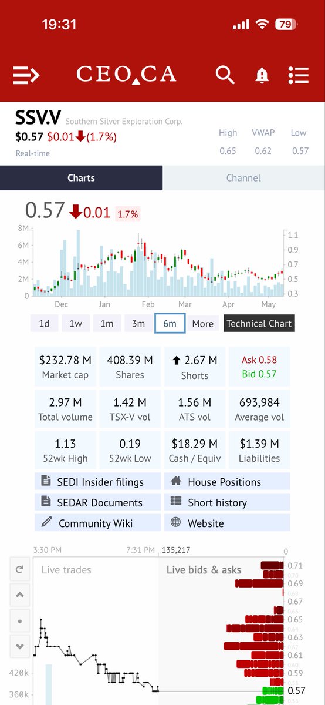
Task: Tap the Short history list icon
Action: pos(175,502)
